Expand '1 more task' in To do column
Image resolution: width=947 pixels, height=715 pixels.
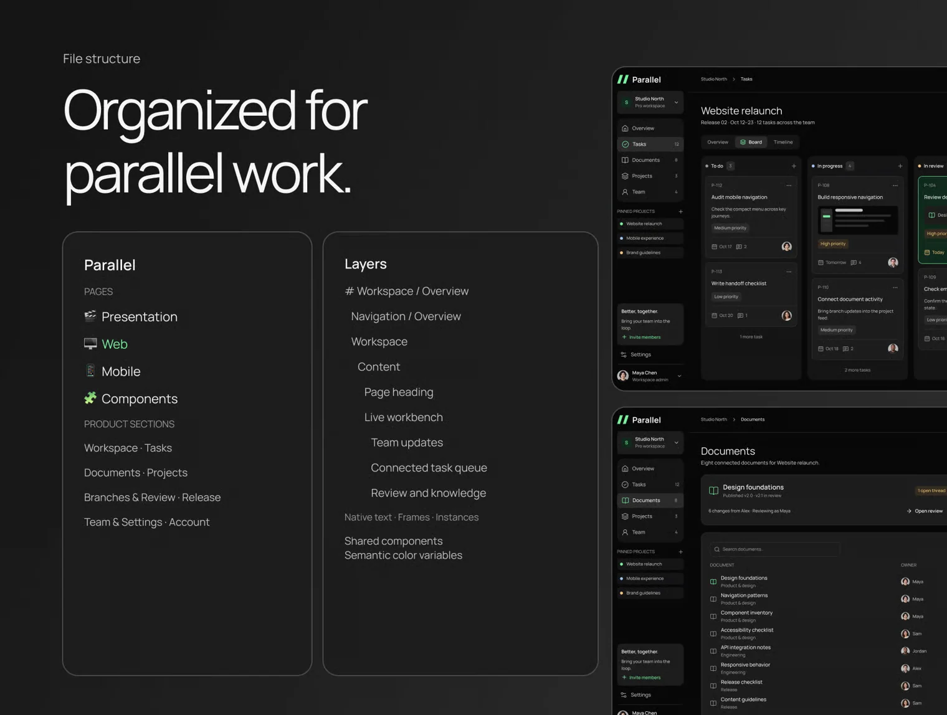click(751, 337)
